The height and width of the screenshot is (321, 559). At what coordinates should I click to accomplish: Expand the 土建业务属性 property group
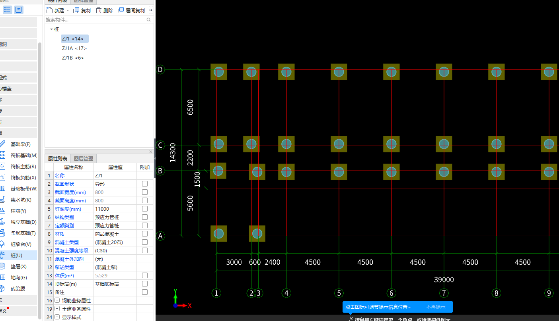[57, 309]
